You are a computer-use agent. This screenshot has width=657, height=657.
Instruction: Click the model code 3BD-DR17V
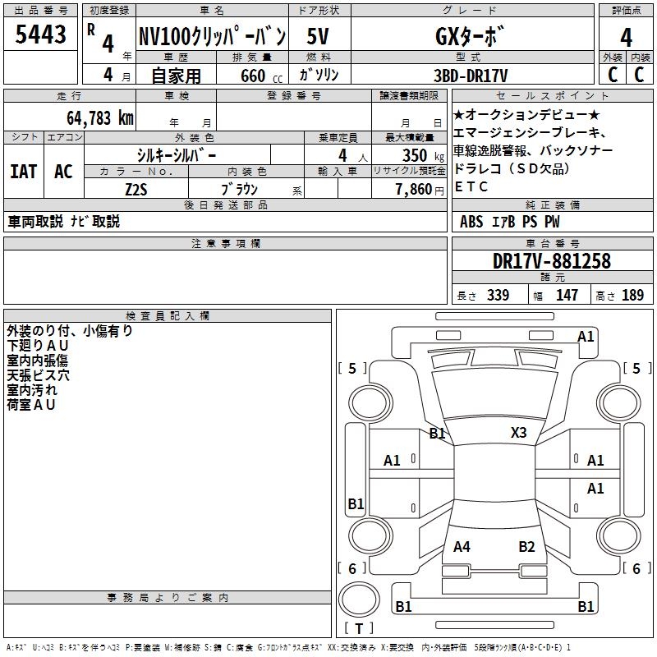[470, 75]
